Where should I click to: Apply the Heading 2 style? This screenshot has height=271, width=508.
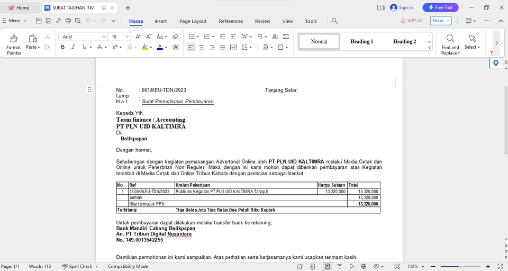point(404,41)
